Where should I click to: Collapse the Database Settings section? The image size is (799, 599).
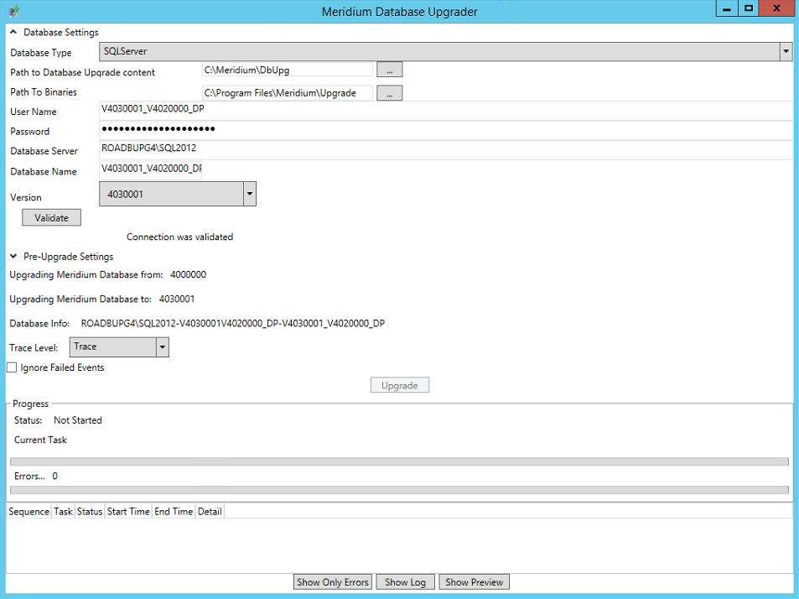click(x=13, y=32)
